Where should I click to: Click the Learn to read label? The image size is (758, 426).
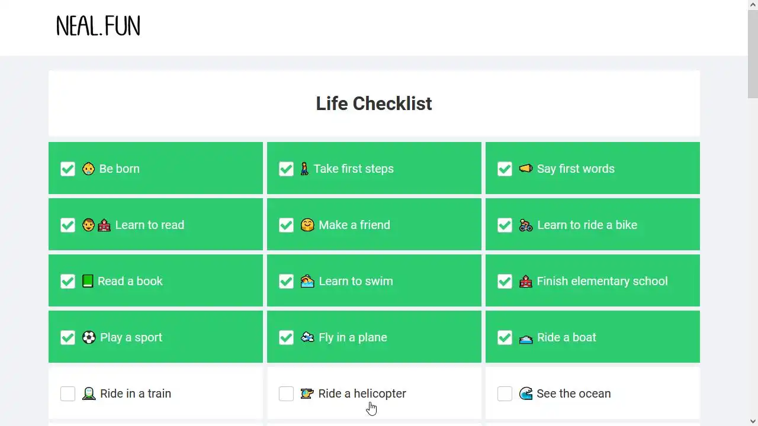150,225
